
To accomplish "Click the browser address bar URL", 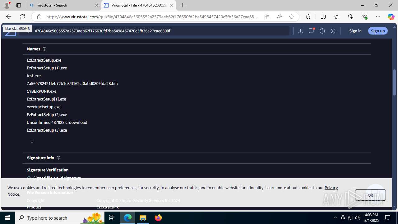I will pos(152,17).
